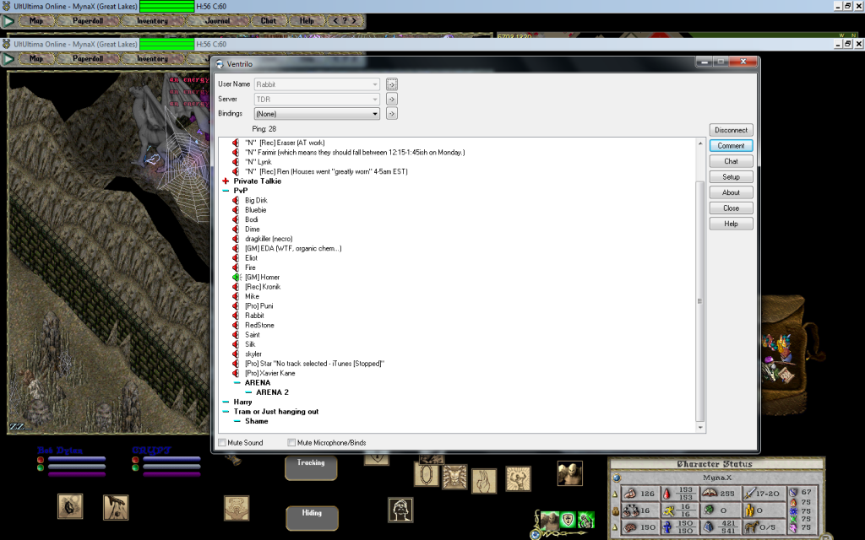Viewport: 865px width, 540px height.
Task: Click the speaker icon next to RedStone
Action: pos(237,325)
